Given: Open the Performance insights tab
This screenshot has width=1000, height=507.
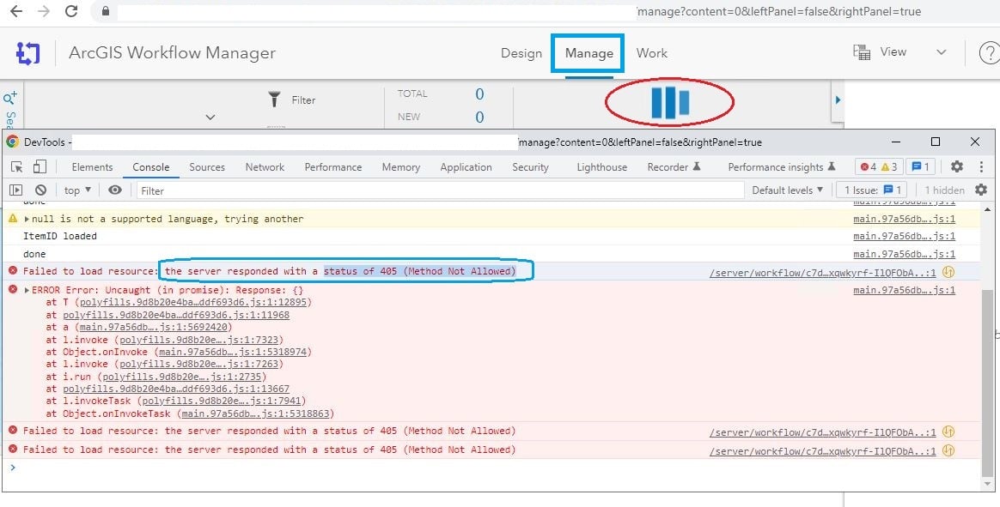Looking at the screenshot, I should 781,167.
